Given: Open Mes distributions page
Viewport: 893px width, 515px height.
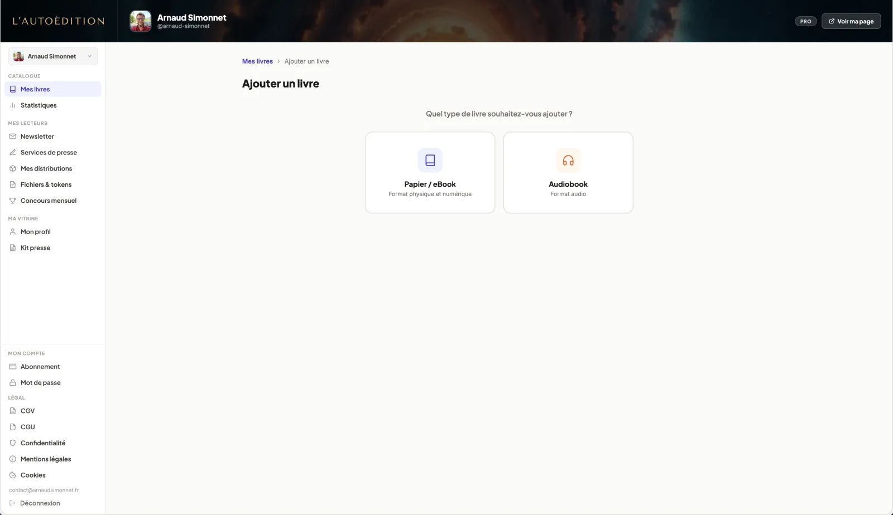Looking at the screenshot, I should click(x=53, y=169).
